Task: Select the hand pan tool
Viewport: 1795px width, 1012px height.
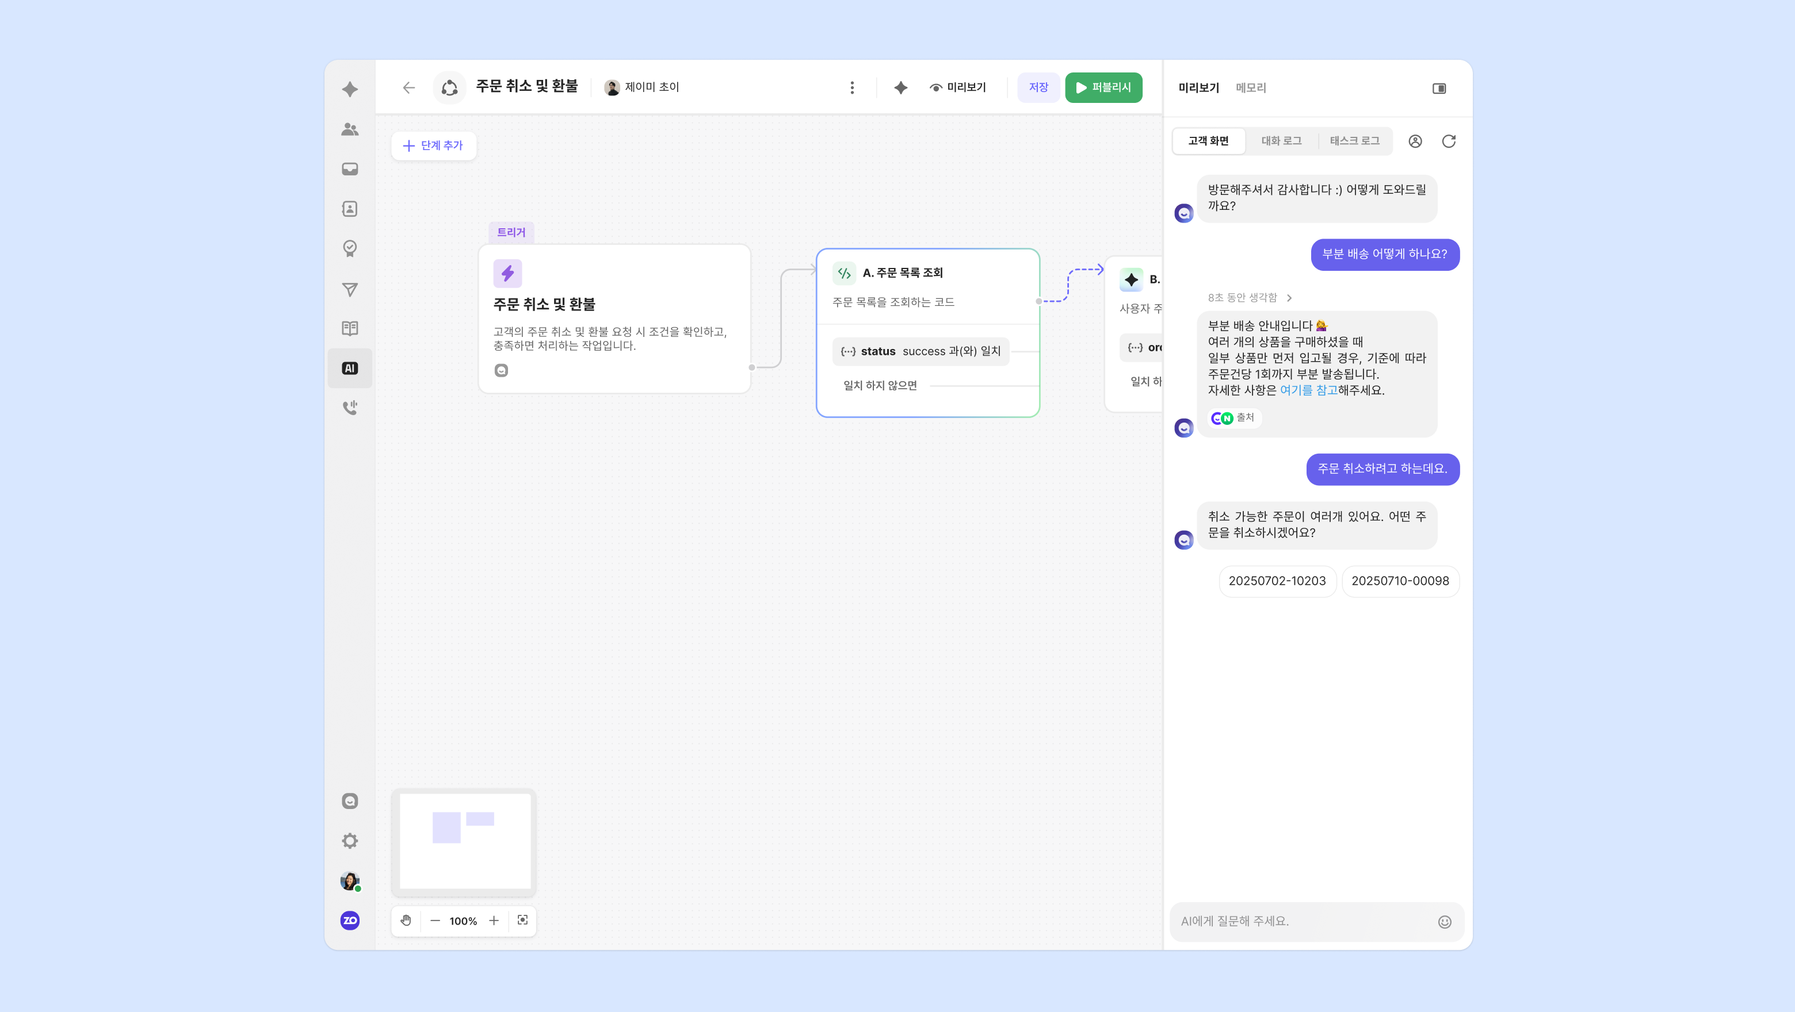Action: (x=406, y=921)
